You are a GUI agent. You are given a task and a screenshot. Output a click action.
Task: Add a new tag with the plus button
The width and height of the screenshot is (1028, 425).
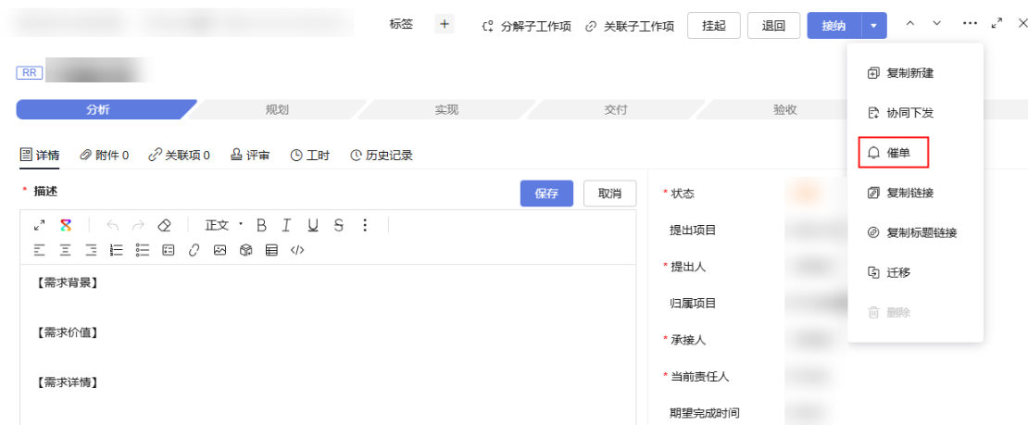(445, 25)
